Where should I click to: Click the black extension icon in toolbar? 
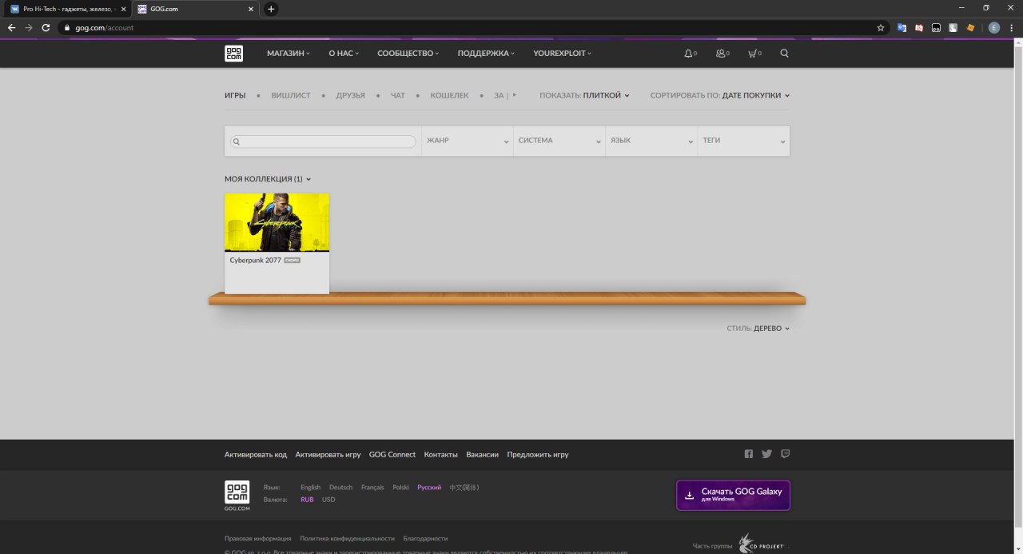(x=936, y=27)
